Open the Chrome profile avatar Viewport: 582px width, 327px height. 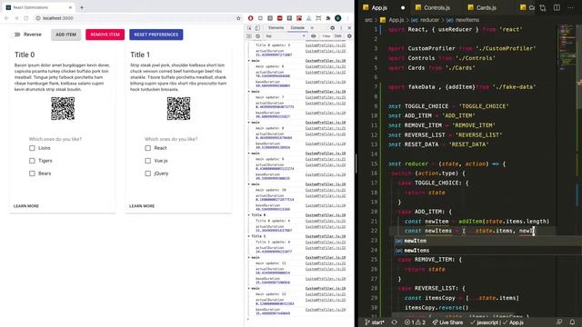(x=337, y=18)
